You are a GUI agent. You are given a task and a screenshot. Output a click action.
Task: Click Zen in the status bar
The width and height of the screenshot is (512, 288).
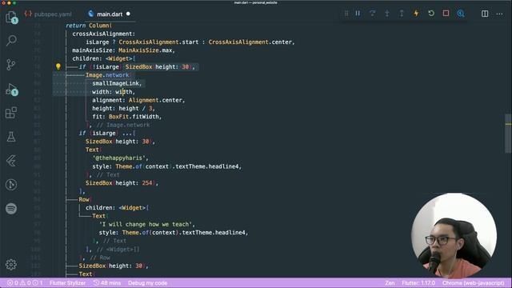click(390, 283)
